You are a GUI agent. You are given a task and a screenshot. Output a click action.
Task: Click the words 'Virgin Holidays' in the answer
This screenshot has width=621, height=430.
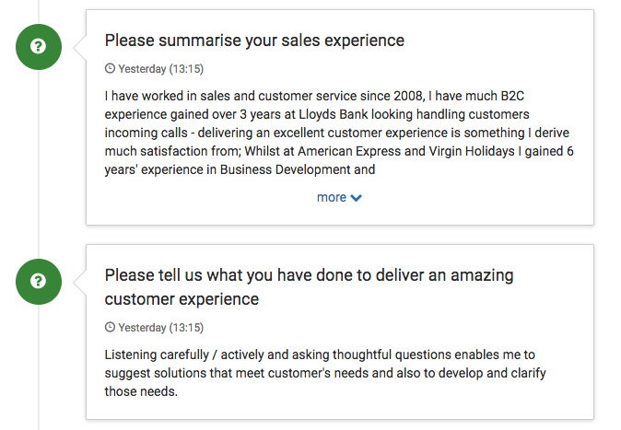pos(472,151)
